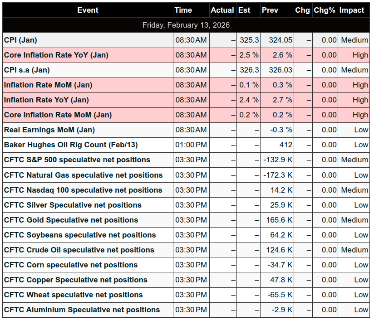Click the Actual column header
Image resolution: width=374 pixels, height=320 pixels.
222,10
